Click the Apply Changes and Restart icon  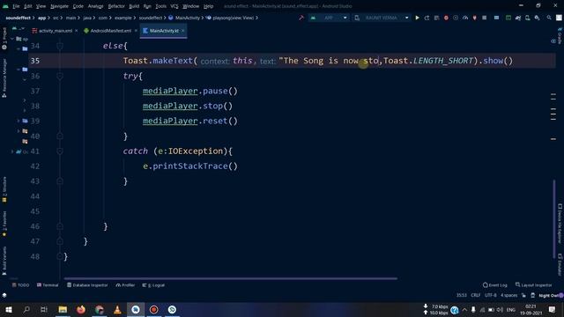coord(427,18)
